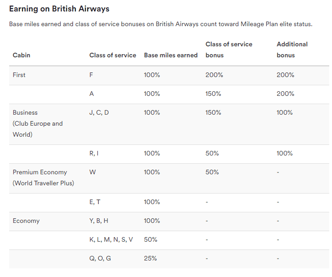Select the "Q, O, G" class cell
Image resolution: width=332 pixels, height=277 pixels.
click(x=100, y=258)
